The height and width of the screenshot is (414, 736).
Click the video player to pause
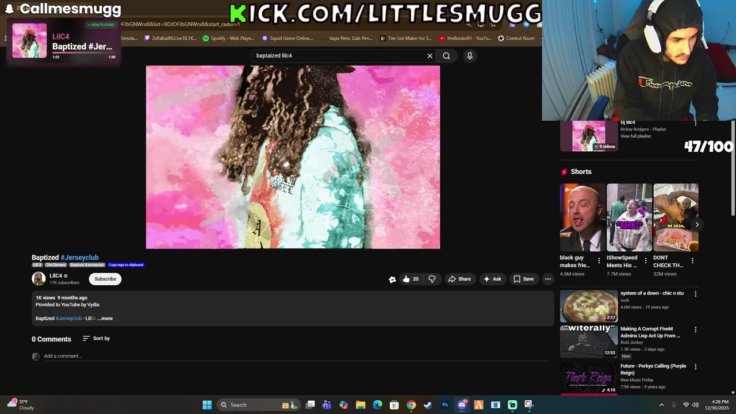click(293, 157)
